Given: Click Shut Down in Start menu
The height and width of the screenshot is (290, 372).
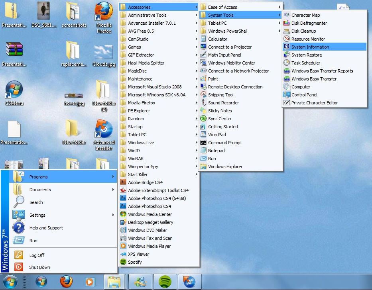Looking at the screenshot, I should pyautogui.click(x=63, y=267).
